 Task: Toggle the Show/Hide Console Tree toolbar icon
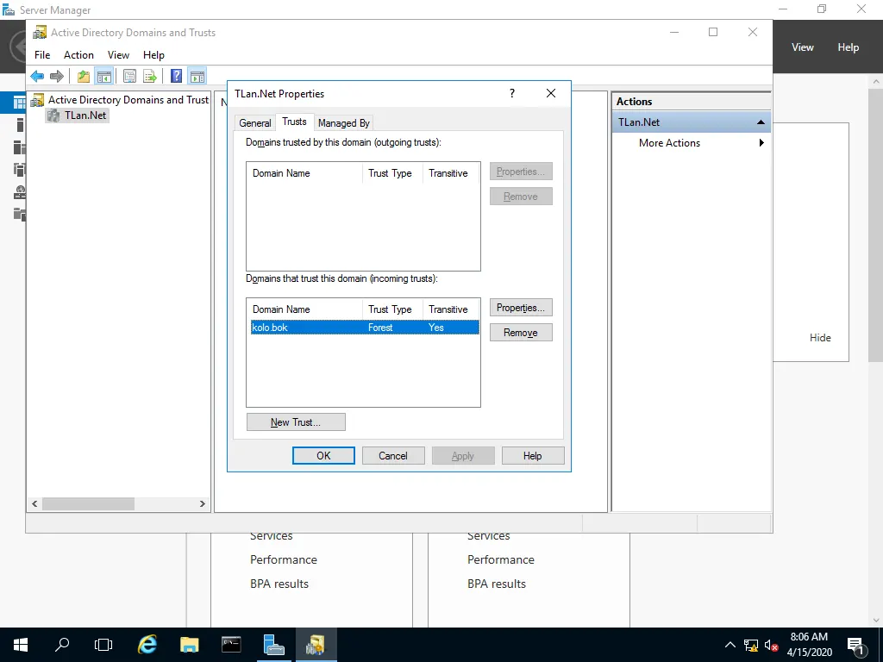point(104,76)
